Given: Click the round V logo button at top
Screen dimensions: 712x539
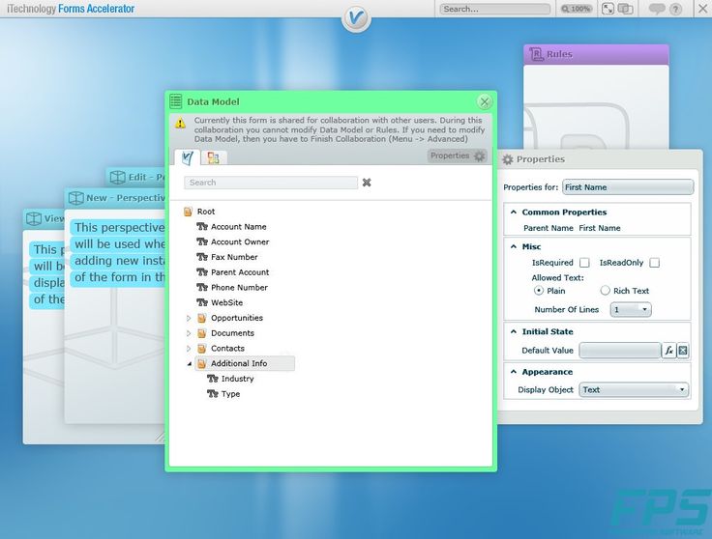Looking at the screenshot, I should pyautogui.click(x=356, y=18).
